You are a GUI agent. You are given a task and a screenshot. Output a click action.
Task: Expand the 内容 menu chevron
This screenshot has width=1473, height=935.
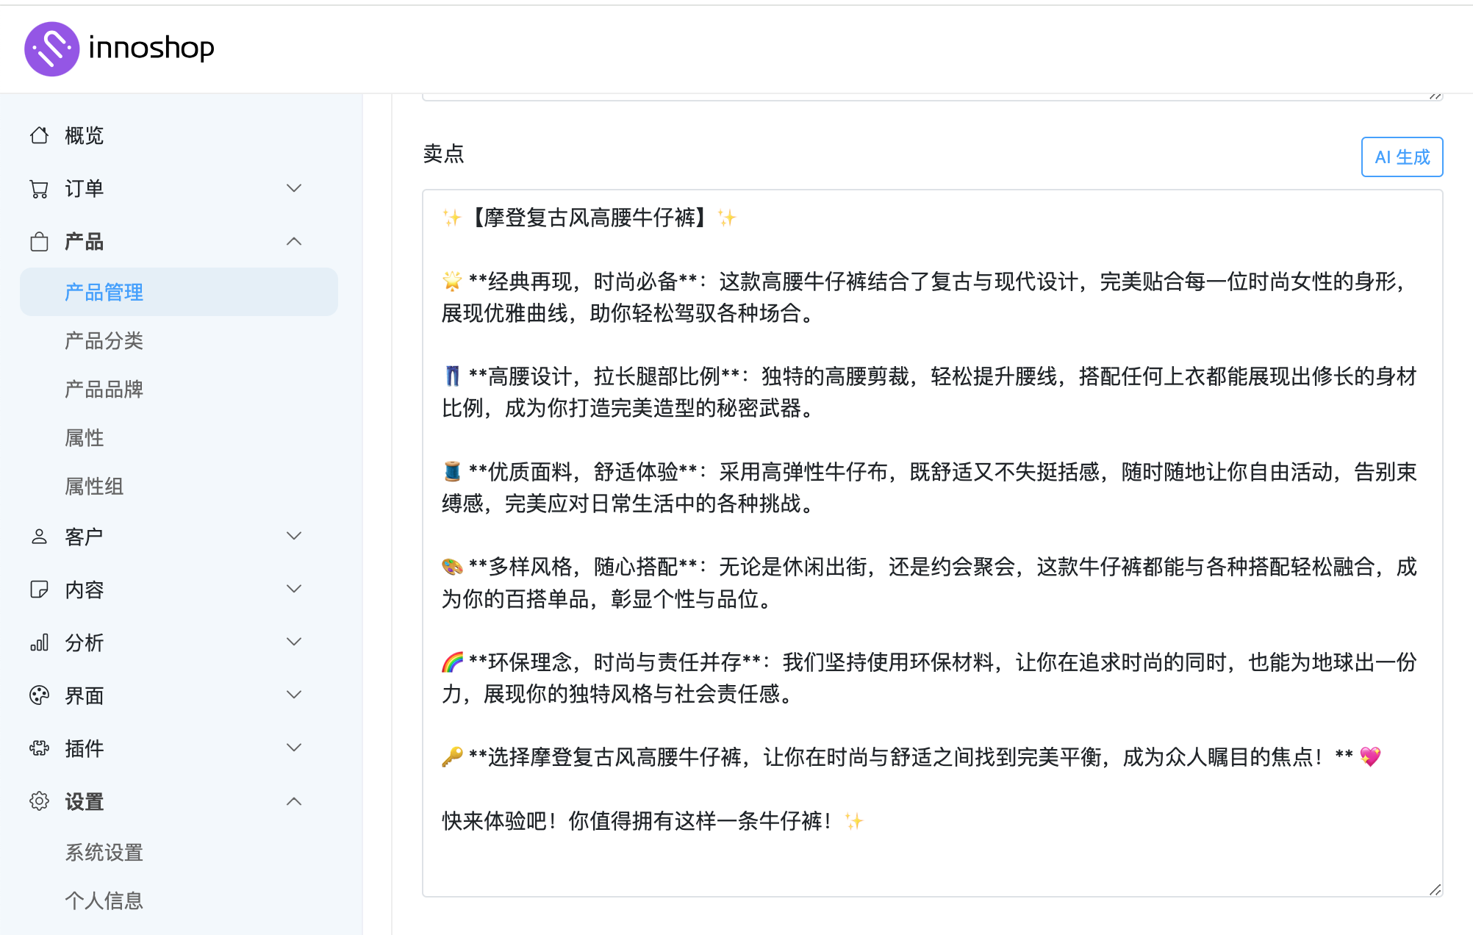click(294, 589)
